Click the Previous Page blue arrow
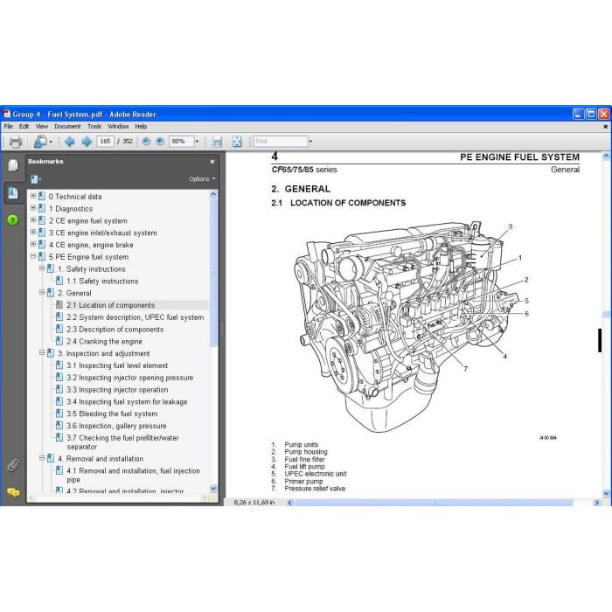Screen dimensions: 612x612 (69, 142)
